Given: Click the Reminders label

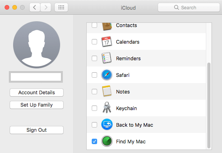Looking at the screenshot, I should (128, 58).
